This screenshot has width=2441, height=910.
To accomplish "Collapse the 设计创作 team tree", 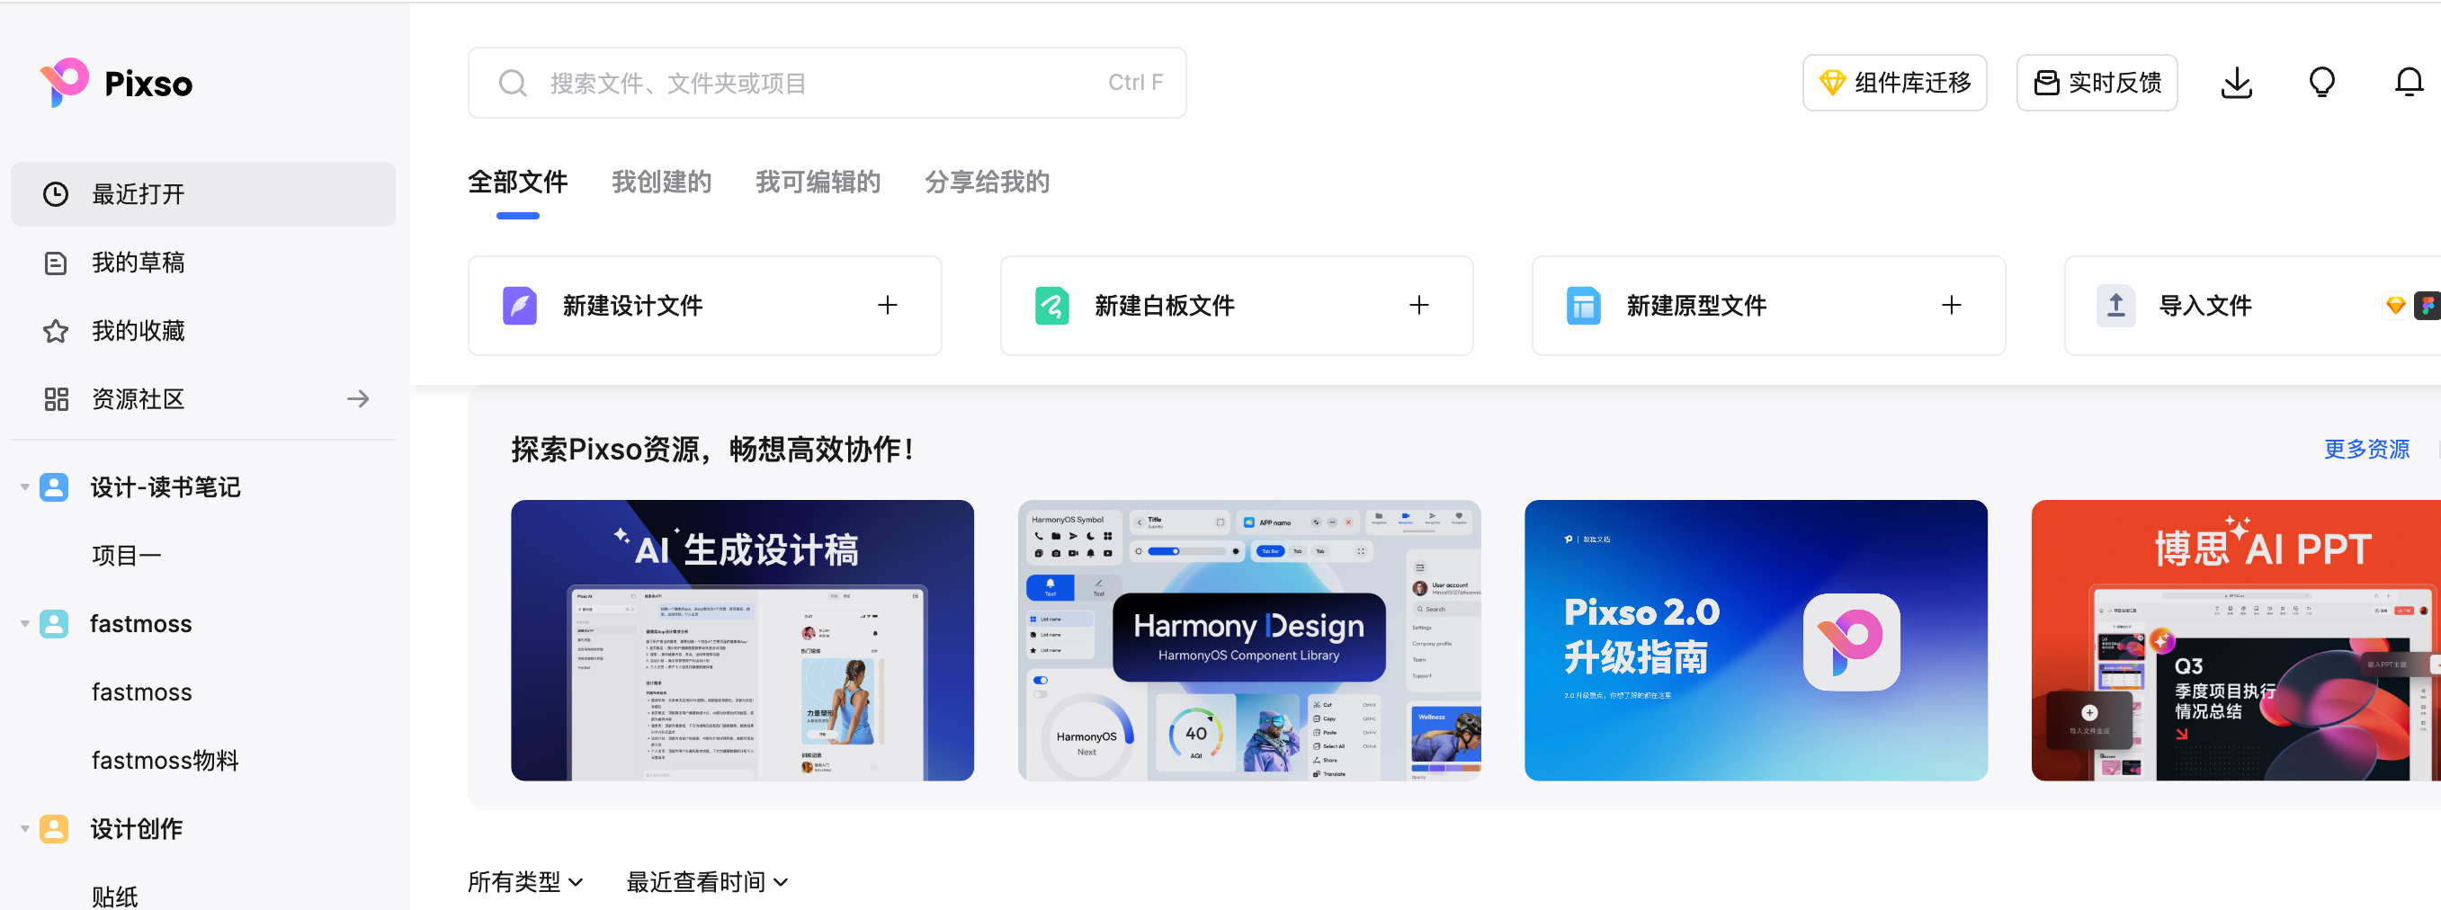I will click(24, 828).
